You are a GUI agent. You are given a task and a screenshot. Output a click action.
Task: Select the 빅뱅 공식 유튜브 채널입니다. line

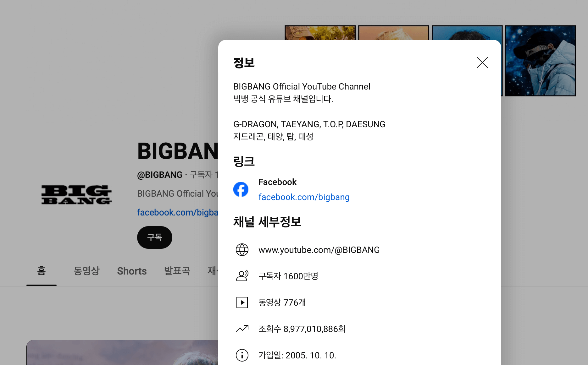283,99
